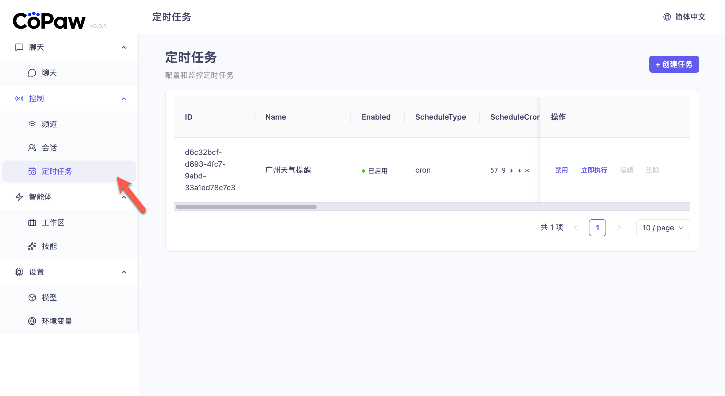Click the sparkle icon next to 技能

pyautogui.click(x=32, y=246)
